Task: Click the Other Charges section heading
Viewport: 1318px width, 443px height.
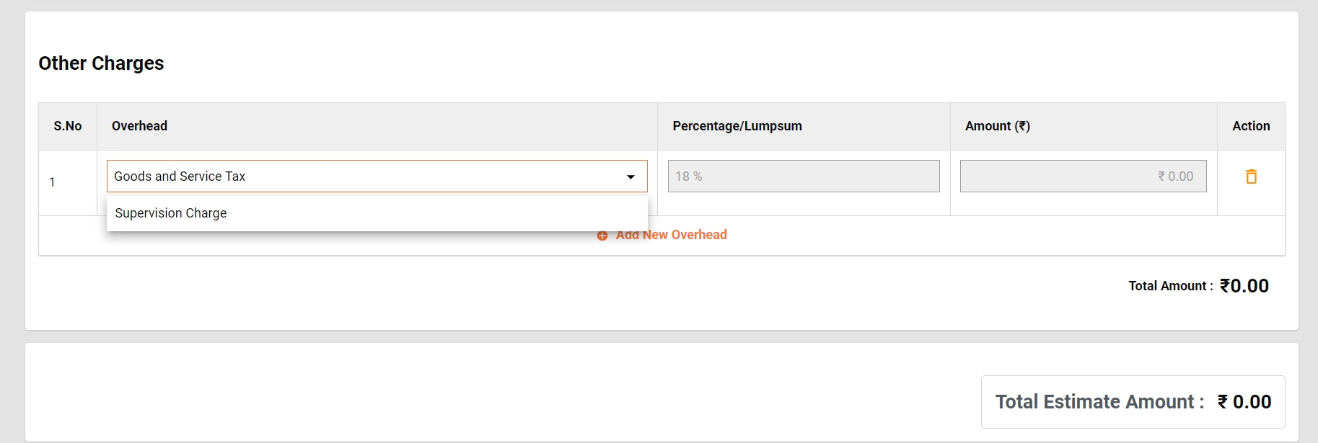Action: (101, 63)
